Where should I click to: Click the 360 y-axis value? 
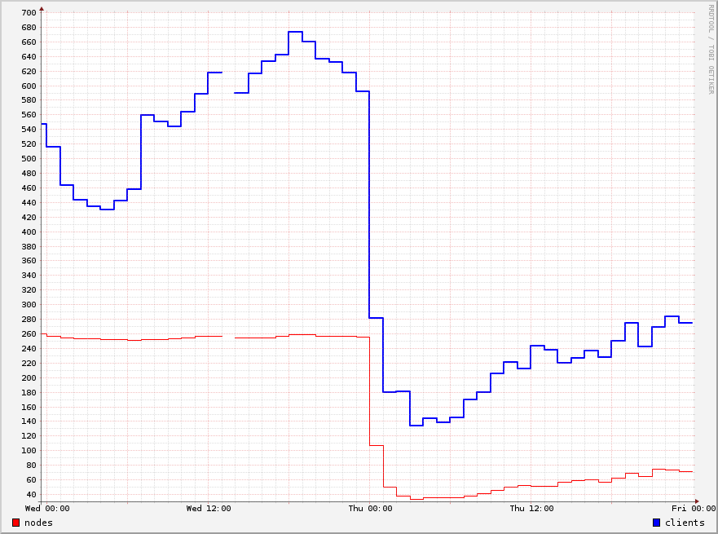pyautogui.click(x=29, y=261)
